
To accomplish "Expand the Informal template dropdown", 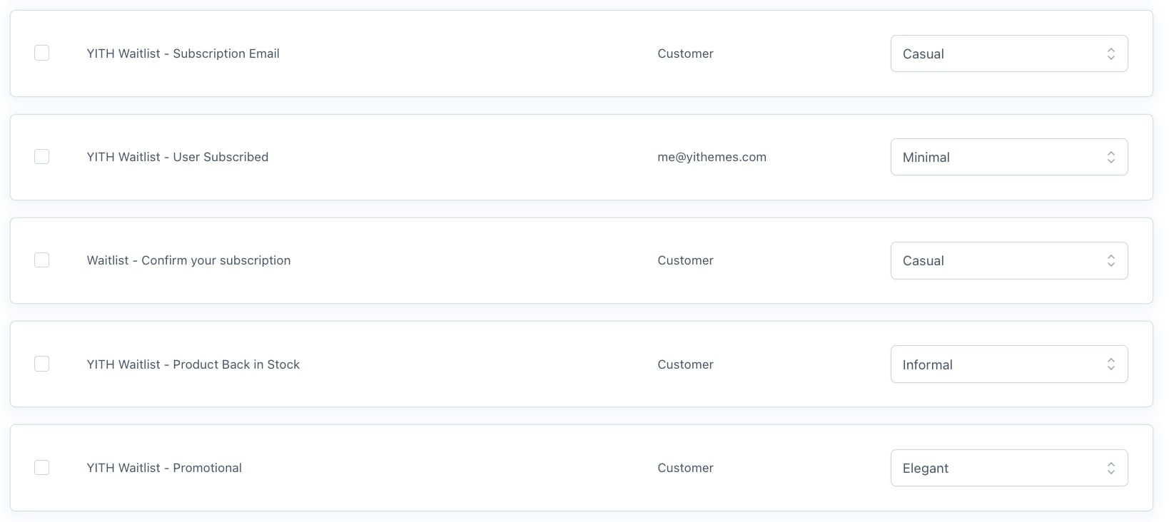I will click(x=1008, y=364).
